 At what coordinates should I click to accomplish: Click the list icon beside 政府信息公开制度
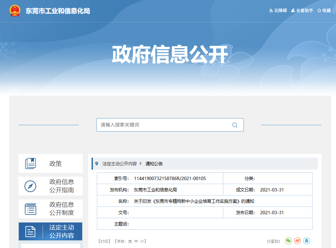(x=31, y=209)
